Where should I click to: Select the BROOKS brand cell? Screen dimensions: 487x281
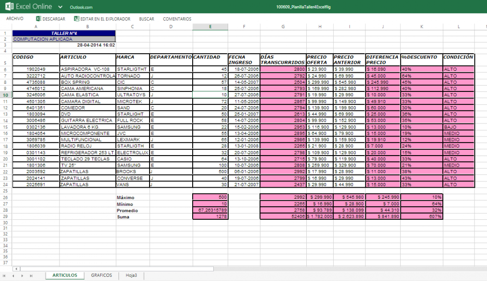tap(133, 171)
